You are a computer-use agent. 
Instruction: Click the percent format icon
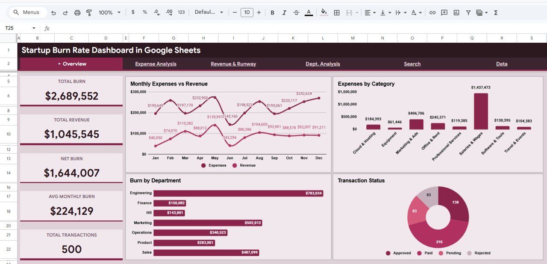point(145,12)
